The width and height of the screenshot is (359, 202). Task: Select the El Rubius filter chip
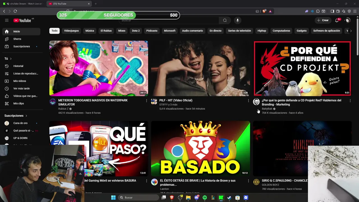pos(106,31)
